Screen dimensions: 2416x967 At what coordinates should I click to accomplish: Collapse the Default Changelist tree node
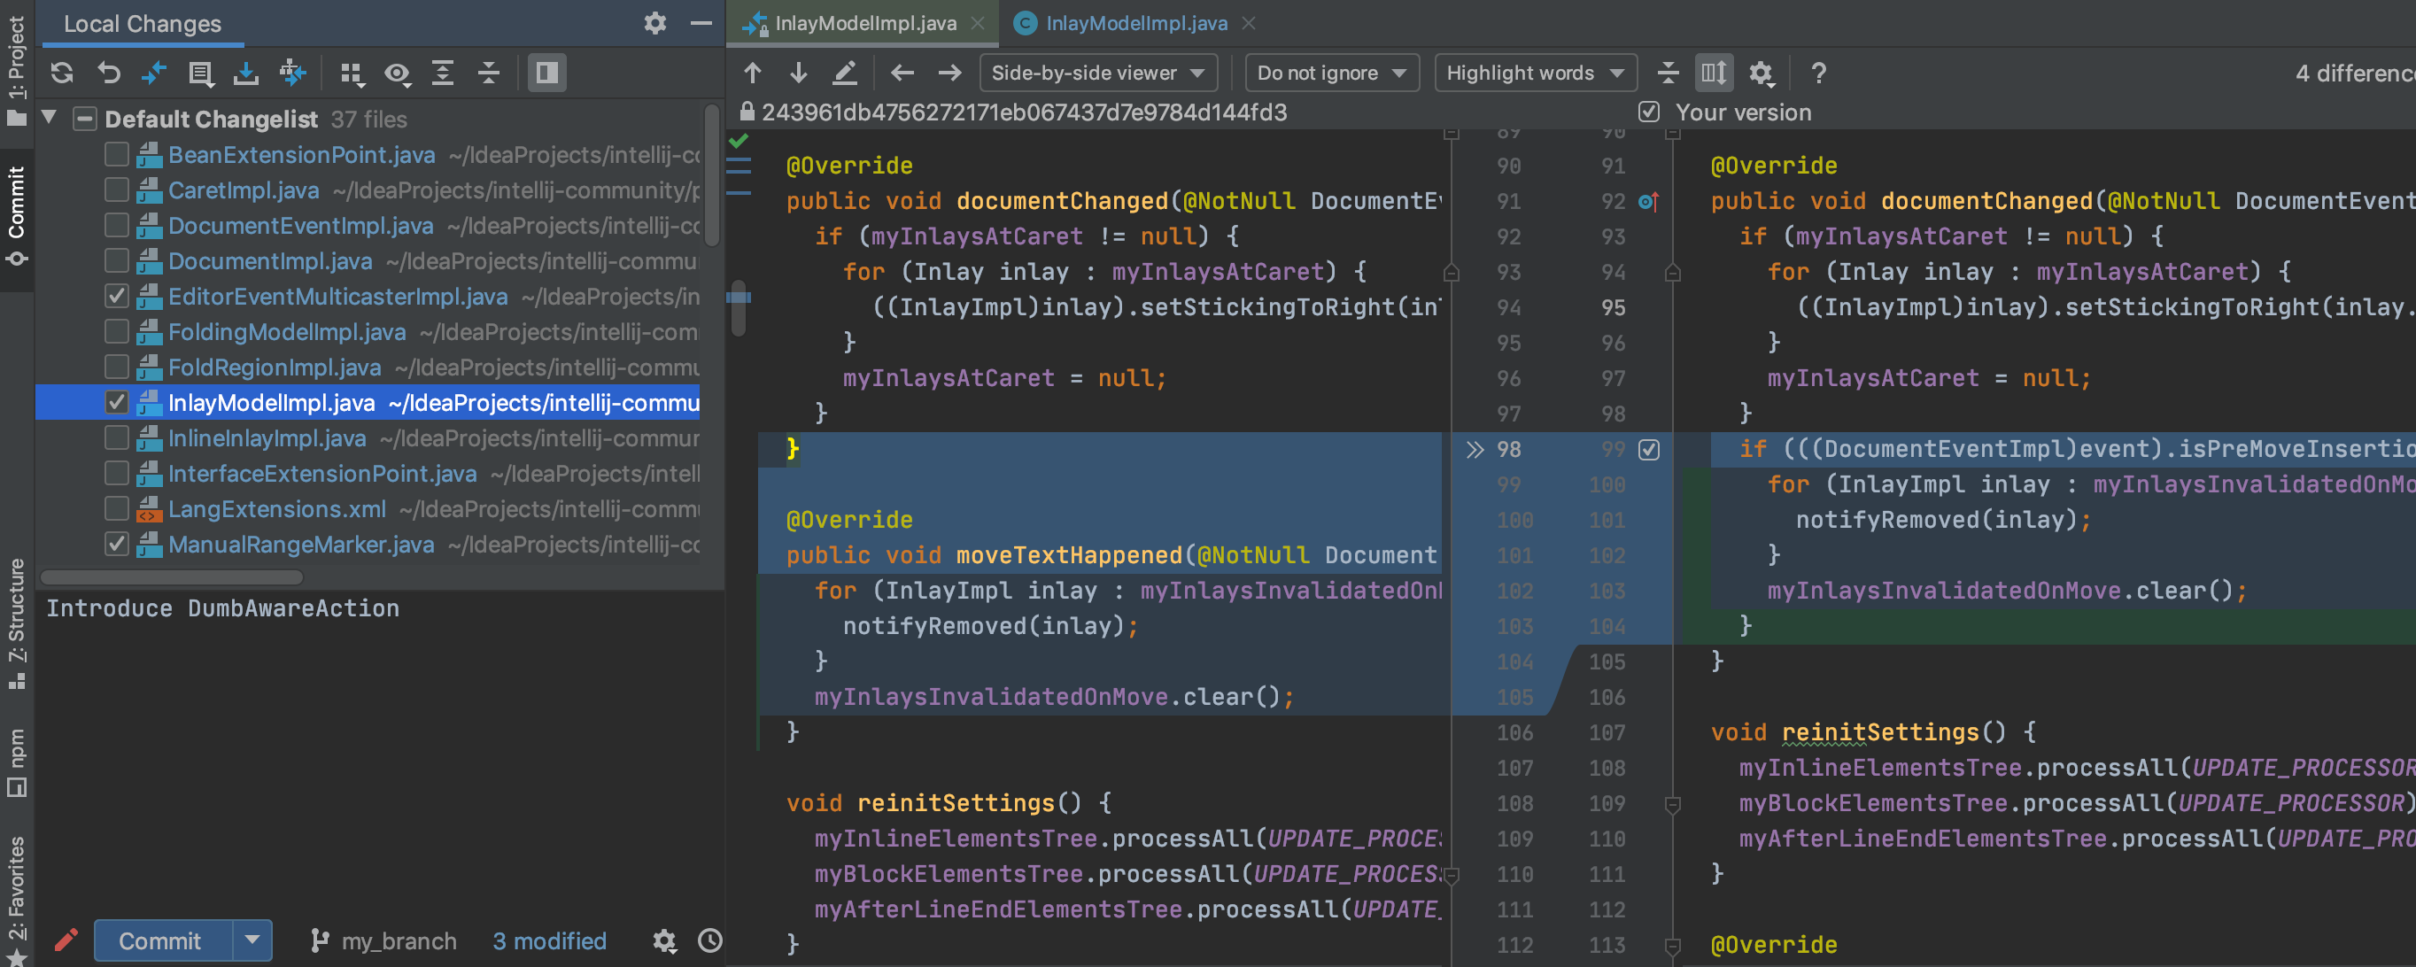pos(50,118)
